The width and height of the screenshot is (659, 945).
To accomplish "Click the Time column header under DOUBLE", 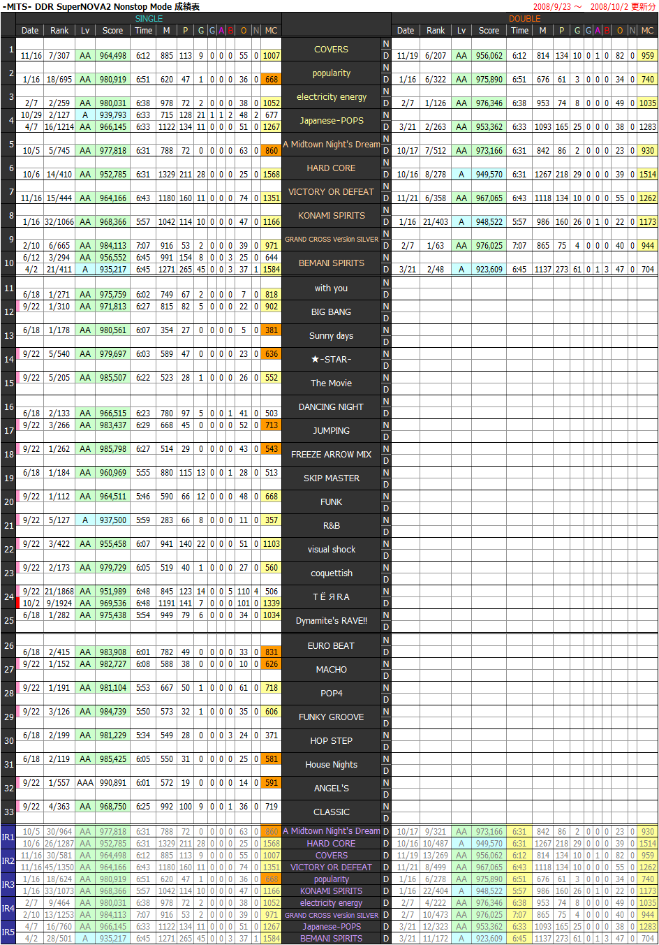I will pos(519,31).
